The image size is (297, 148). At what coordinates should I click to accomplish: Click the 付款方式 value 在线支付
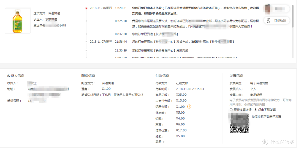[182, 83]
